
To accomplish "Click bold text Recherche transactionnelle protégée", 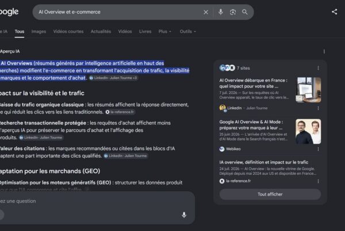I will coord(43,123).
